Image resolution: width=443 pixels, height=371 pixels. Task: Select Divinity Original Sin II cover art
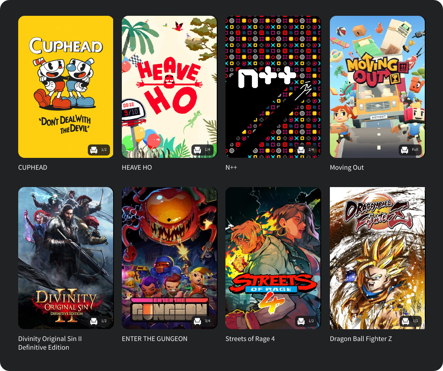[x=66, y=258]
